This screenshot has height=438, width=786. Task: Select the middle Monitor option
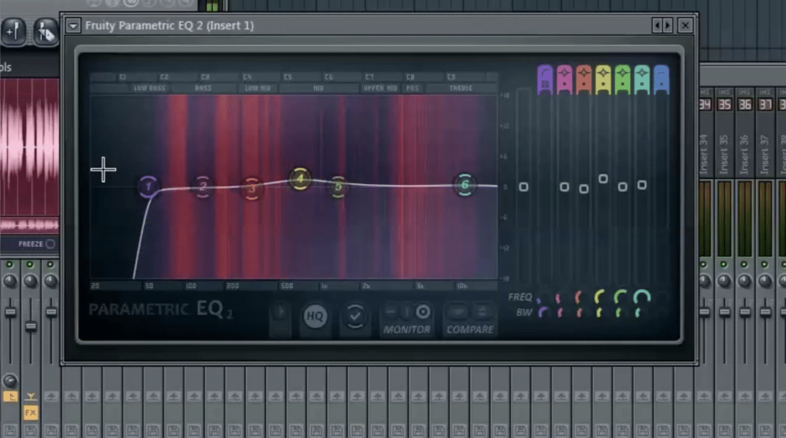pos(407,311)
